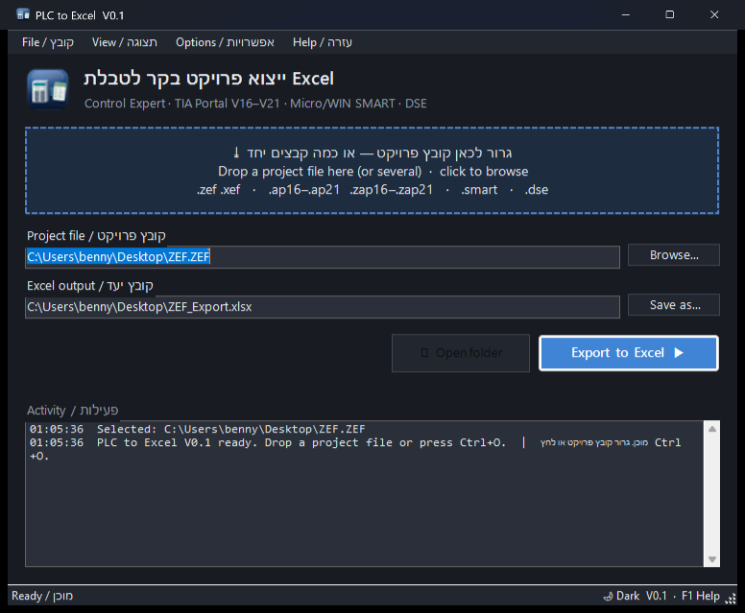Open the Help / עזרה menu
745x613 pixels.
coord(323,42)
